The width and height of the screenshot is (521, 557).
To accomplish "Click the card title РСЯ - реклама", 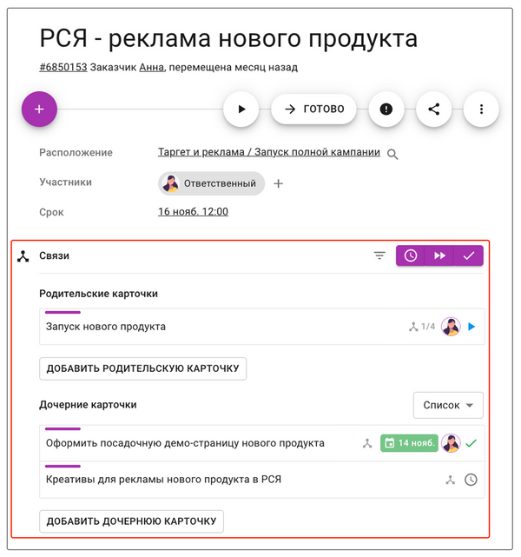I will pos(228,38).
